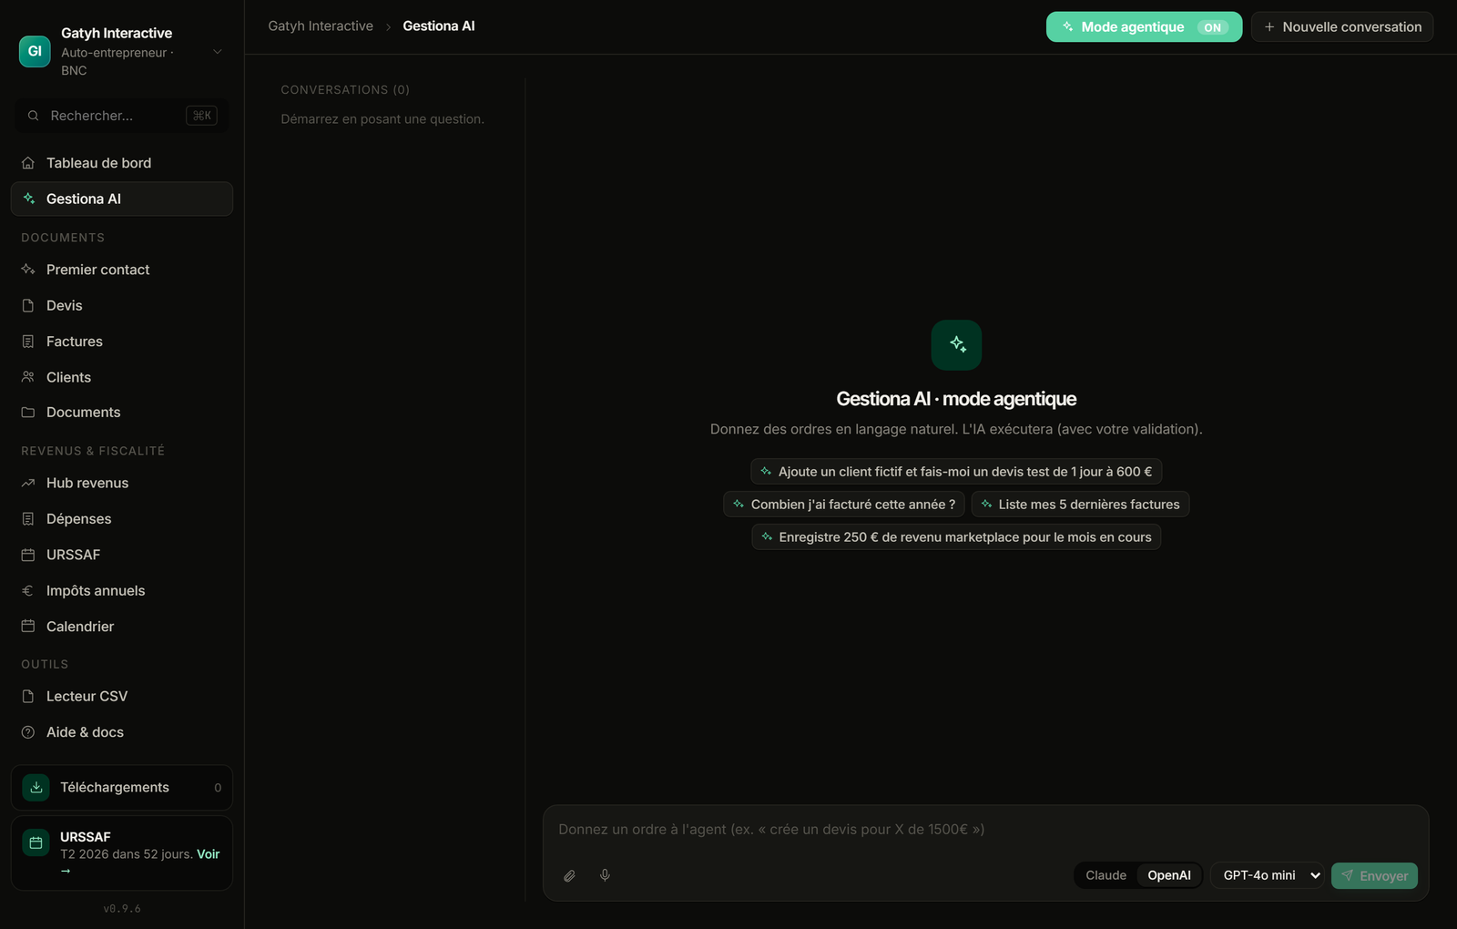Image resolution: width=1457 pixels, height=929 pixels.
Task: Pick suggestion 'Combien j'ai facturé cette année ?'
Action: click(844, 505)
